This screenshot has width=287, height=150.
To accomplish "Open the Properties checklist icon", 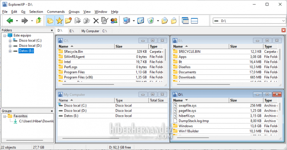I will point(105,21).
